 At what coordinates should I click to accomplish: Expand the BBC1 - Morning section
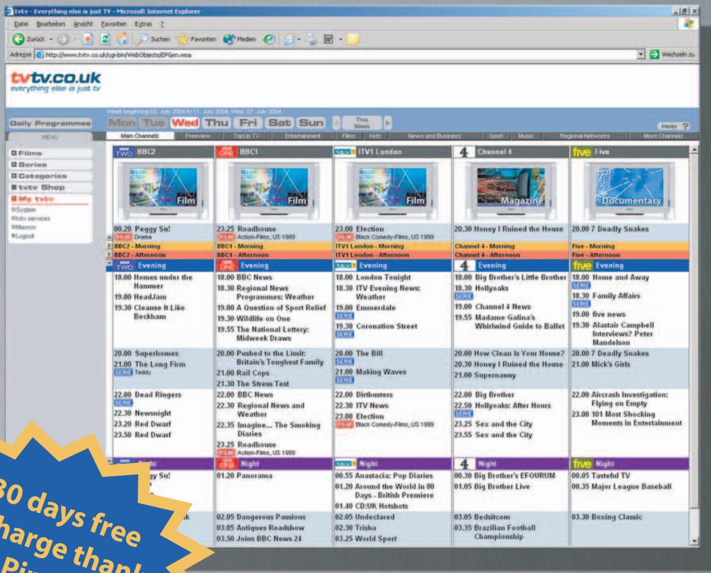coord(273,246)
